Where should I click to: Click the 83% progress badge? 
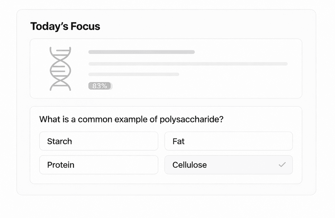(100, 86)
